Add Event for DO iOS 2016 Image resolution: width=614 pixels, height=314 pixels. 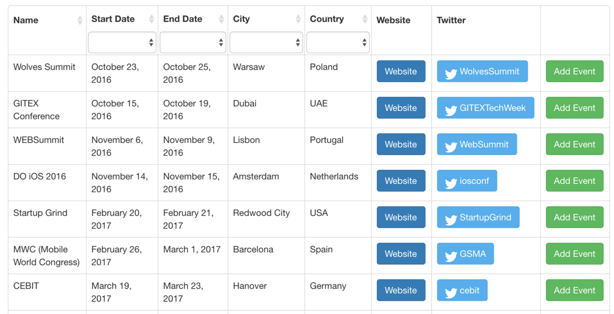pyautogui.click(x=574, y=181)
